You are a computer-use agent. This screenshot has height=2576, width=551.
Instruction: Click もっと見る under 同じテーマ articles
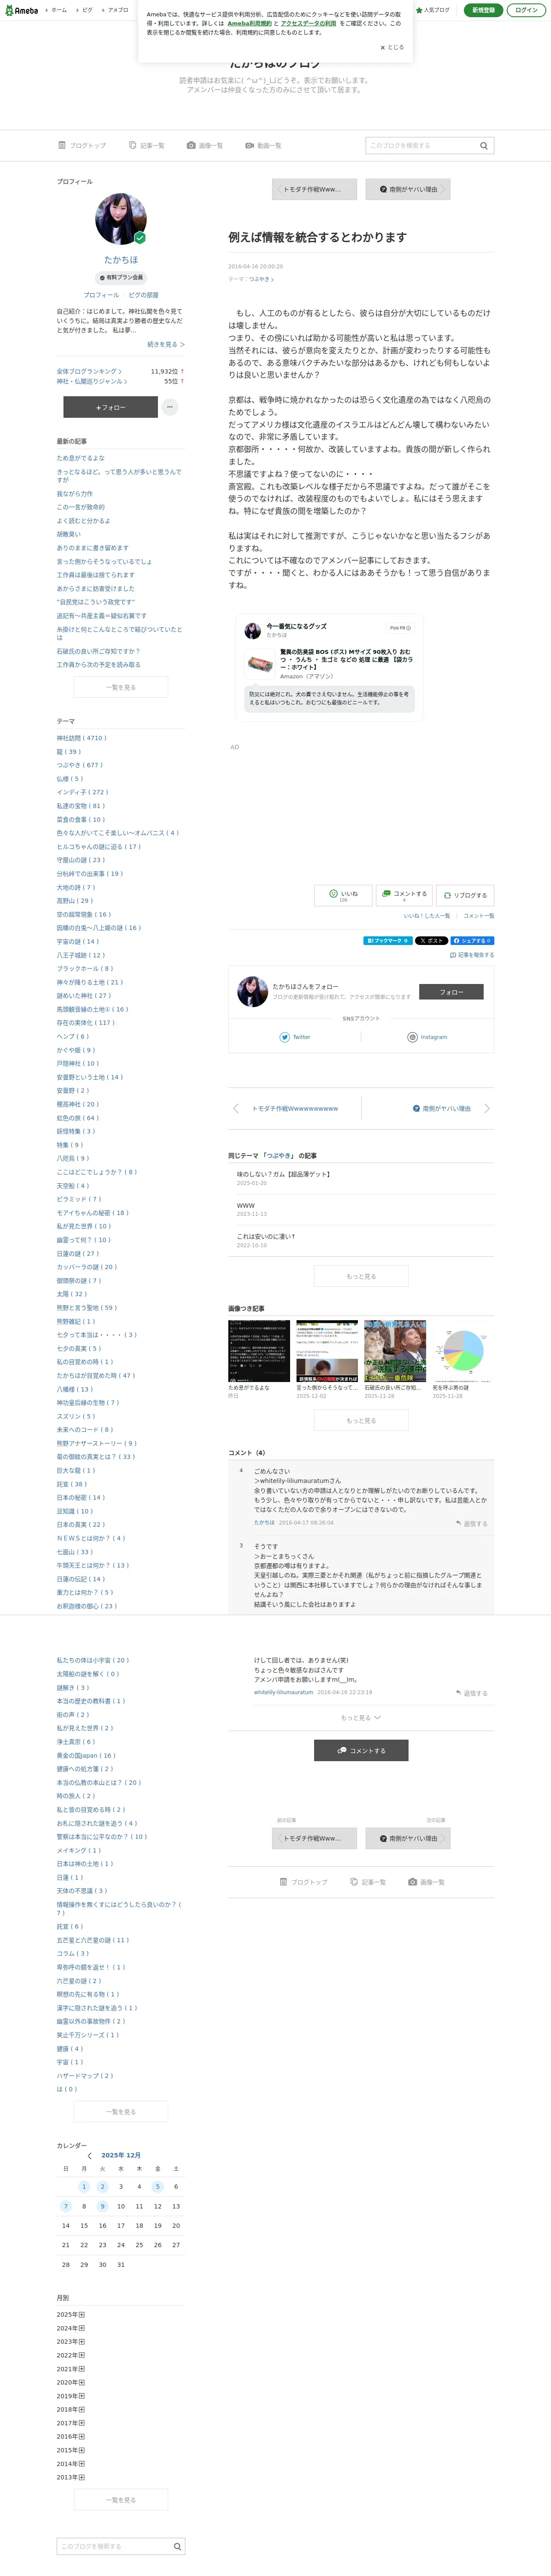(x=361, y=1276)
